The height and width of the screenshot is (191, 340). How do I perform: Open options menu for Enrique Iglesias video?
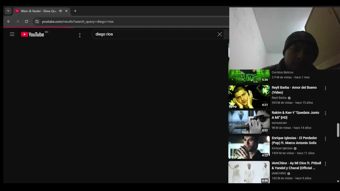pyautogui.click(x=325, y=139)
